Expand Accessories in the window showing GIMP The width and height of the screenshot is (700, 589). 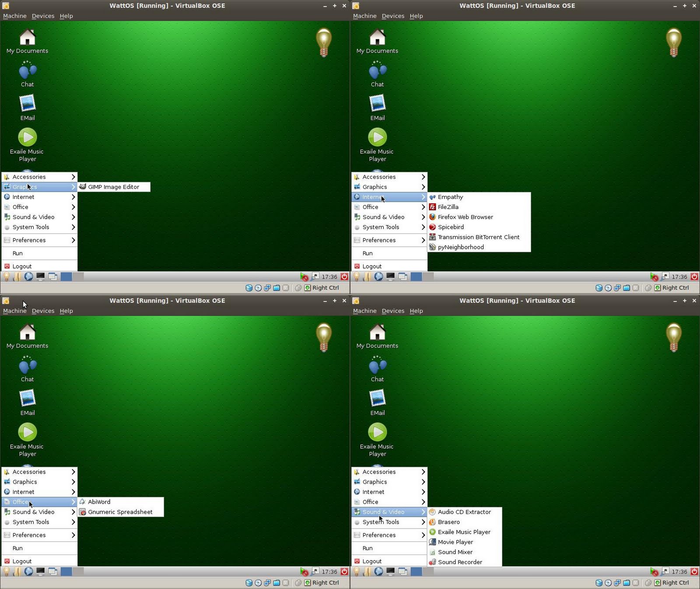coord(39,177)
